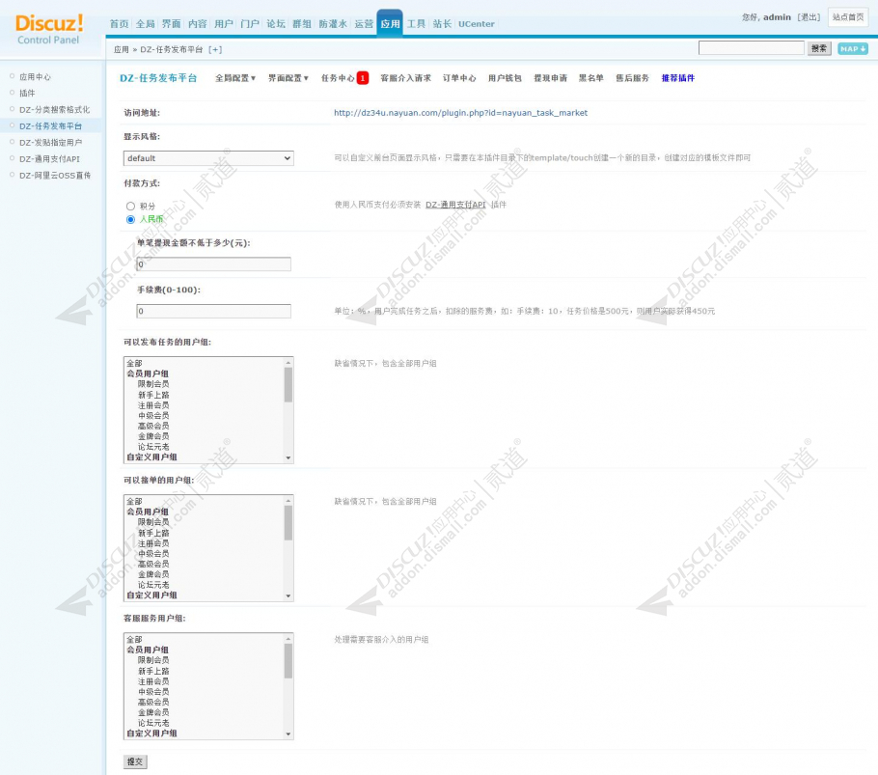Open DZ-发贴指定用户 in the sidebar
878x775 pixels.
tap(50, 142)
